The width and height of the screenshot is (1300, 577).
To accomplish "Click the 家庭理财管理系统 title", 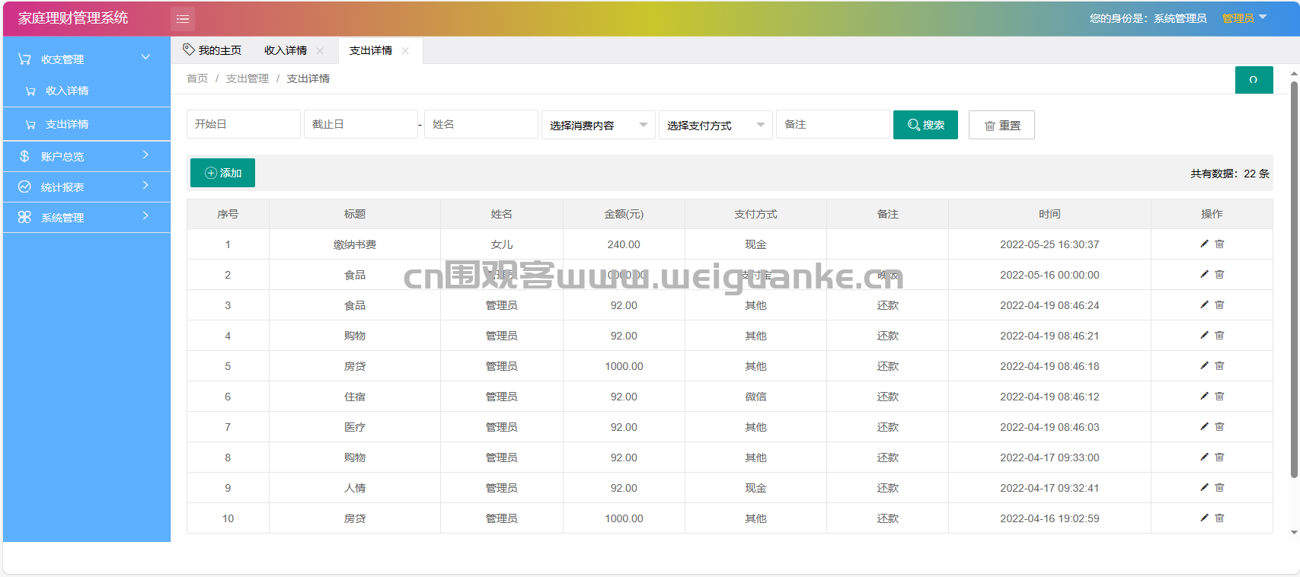I will pyautogui.click(x=73, y=18).
